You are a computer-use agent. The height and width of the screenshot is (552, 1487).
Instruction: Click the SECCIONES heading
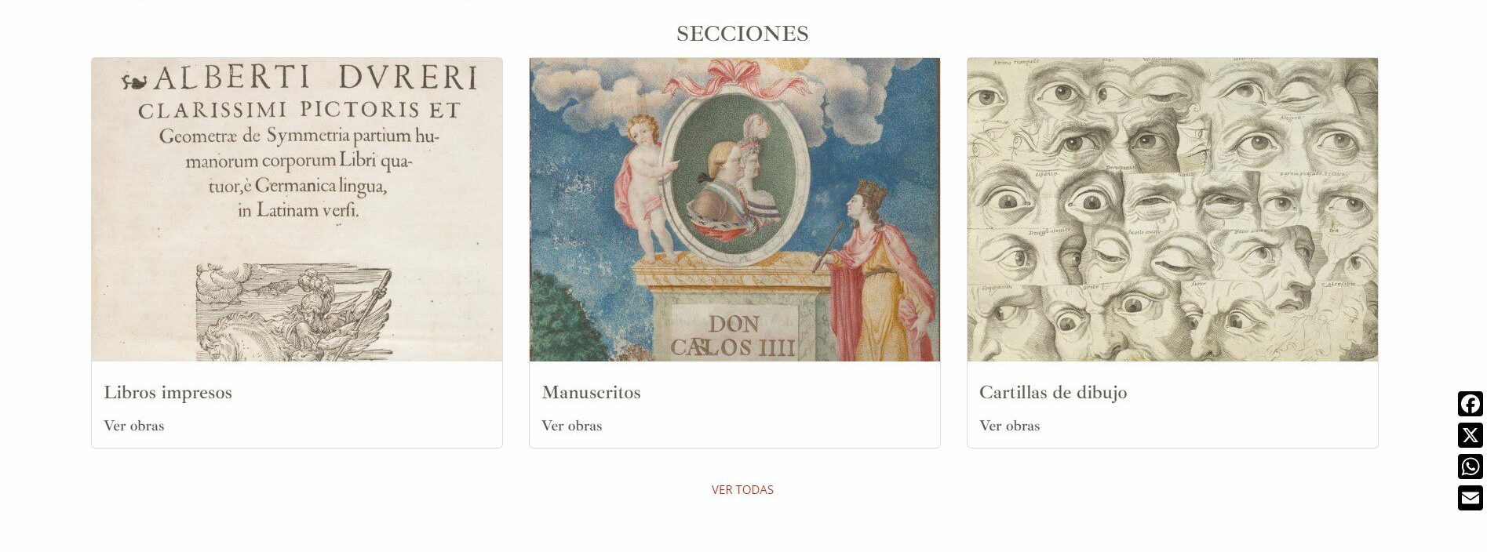(742, 34)
